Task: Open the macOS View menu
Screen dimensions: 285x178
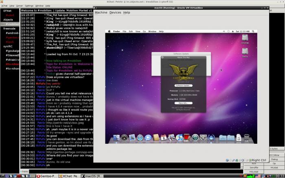Action: tap(138, 31)
